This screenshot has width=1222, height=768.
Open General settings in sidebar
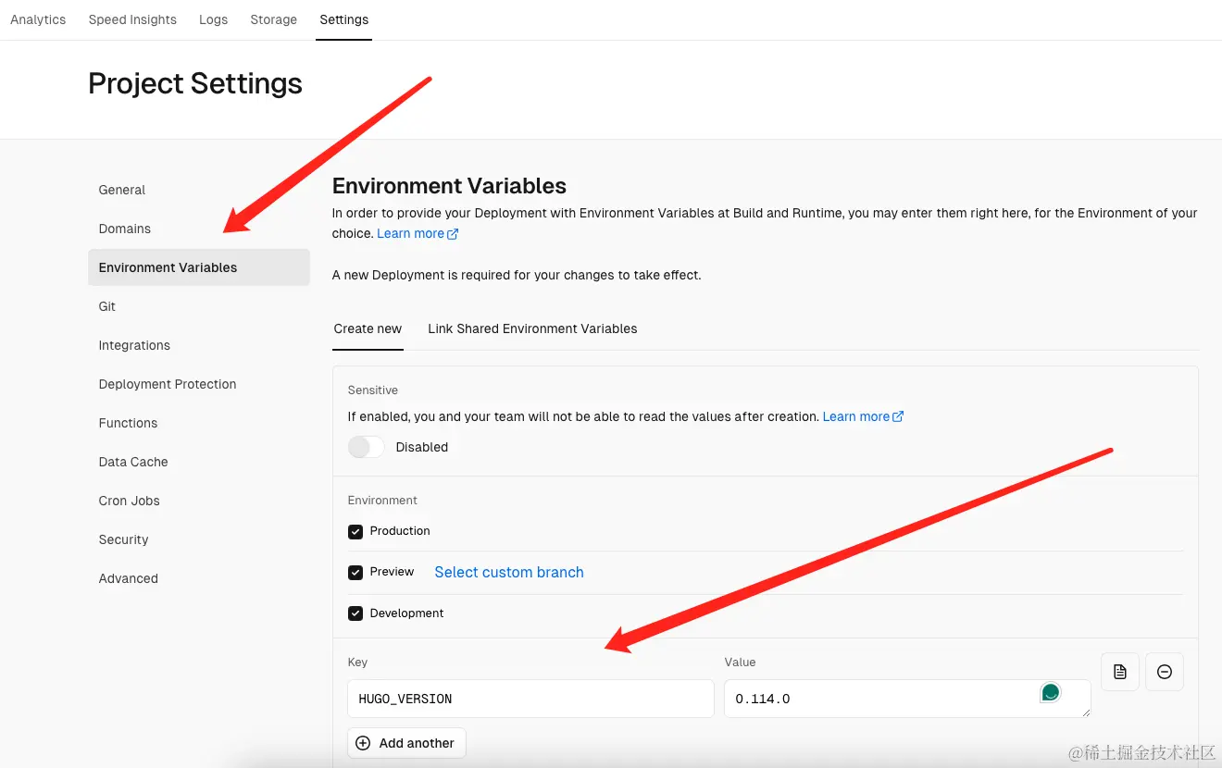(199, 190)
